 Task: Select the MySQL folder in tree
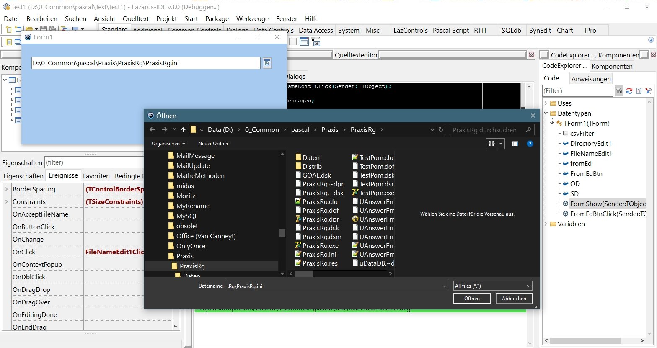point(183,216)
